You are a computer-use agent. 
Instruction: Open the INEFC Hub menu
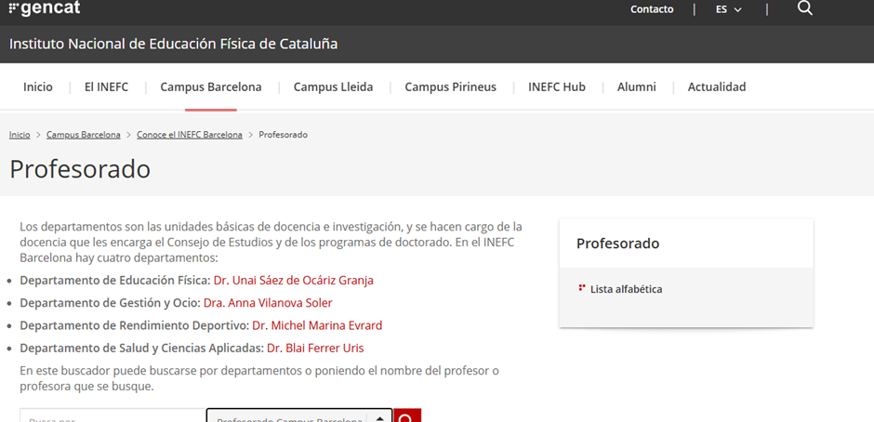(x=557, y=87)
